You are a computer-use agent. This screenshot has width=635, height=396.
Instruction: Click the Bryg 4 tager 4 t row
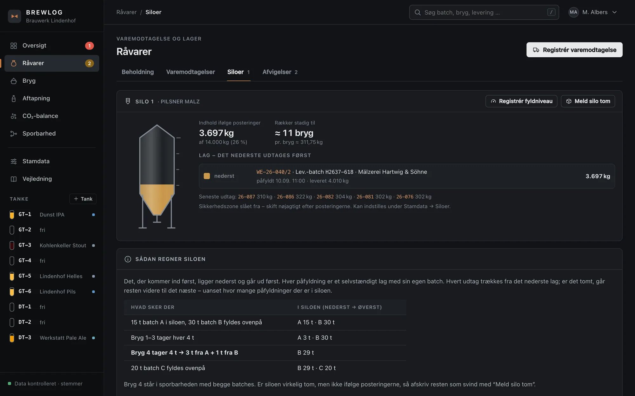click(x=265, y=353)
